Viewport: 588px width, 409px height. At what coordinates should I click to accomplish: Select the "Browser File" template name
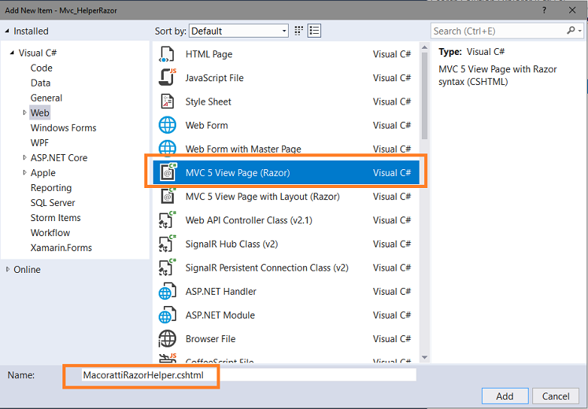(211, 338)
